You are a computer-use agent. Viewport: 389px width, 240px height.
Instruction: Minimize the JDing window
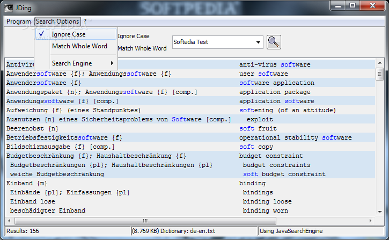coord(338,5)
